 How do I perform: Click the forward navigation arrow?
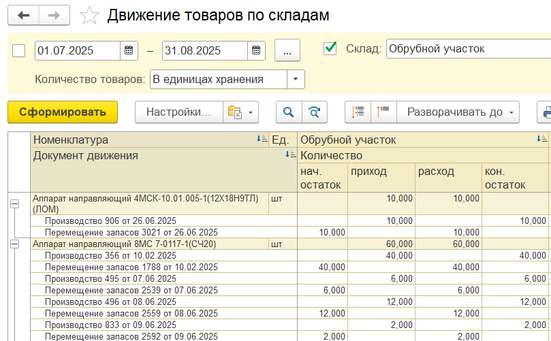(55, 15)
